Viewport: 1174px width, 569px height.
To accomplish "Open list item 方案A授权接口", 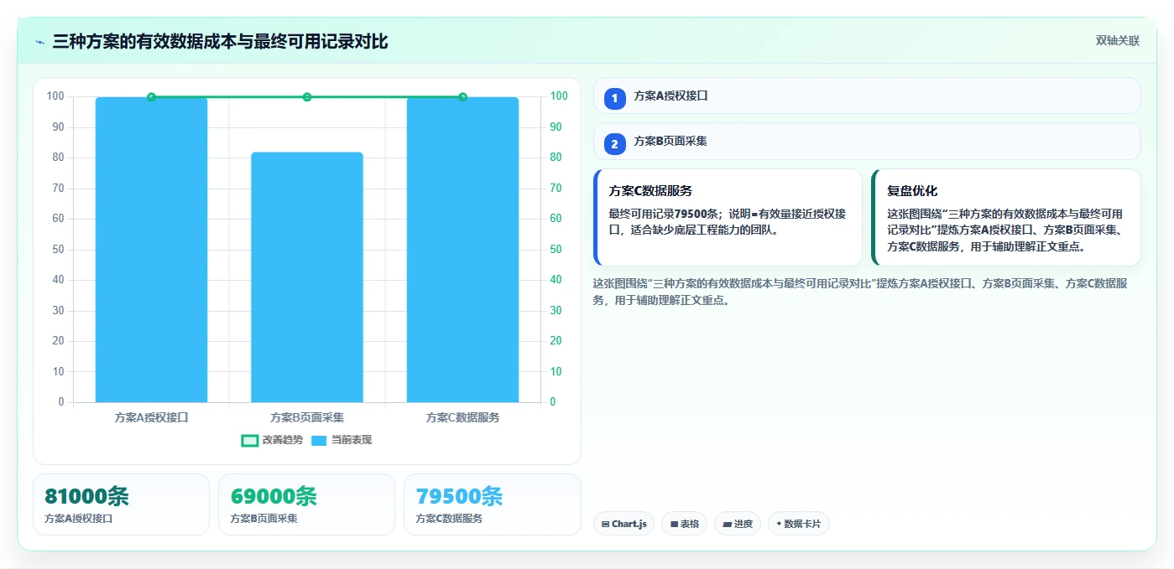I will pyautogui.click(x=867, y=96).
